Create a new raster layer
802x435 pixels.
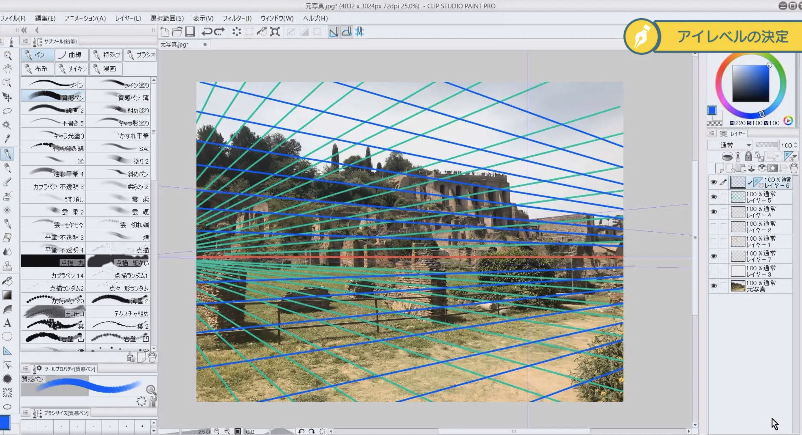[720, 168]
